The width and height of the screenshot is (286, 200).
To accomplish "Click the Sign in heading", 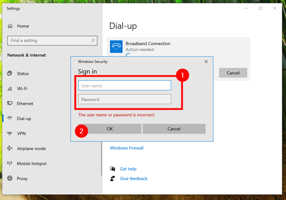I will (x=87, y=71).
